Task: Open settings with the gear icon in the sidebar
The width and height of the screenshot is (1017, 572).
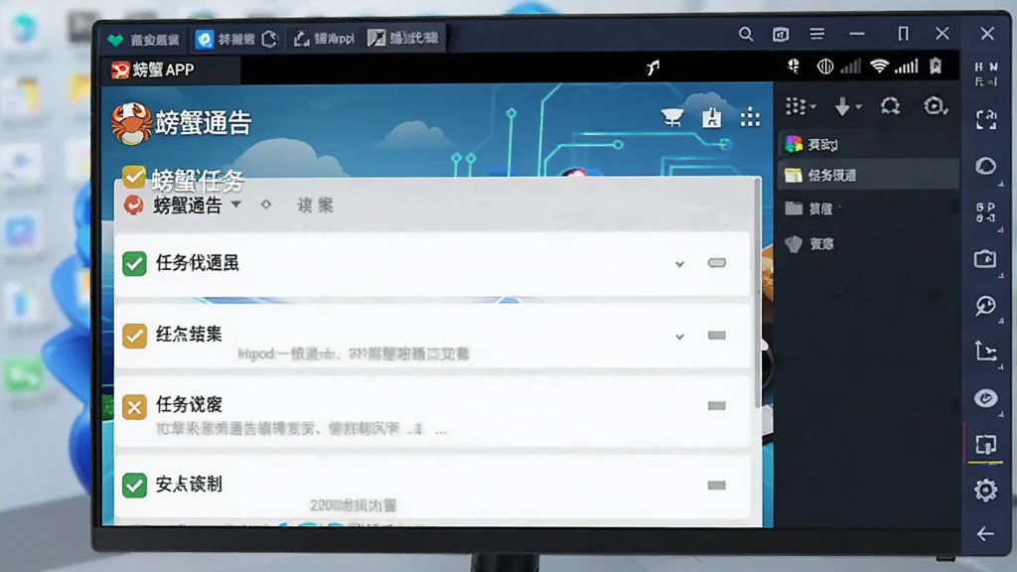Action: (986, 490)
